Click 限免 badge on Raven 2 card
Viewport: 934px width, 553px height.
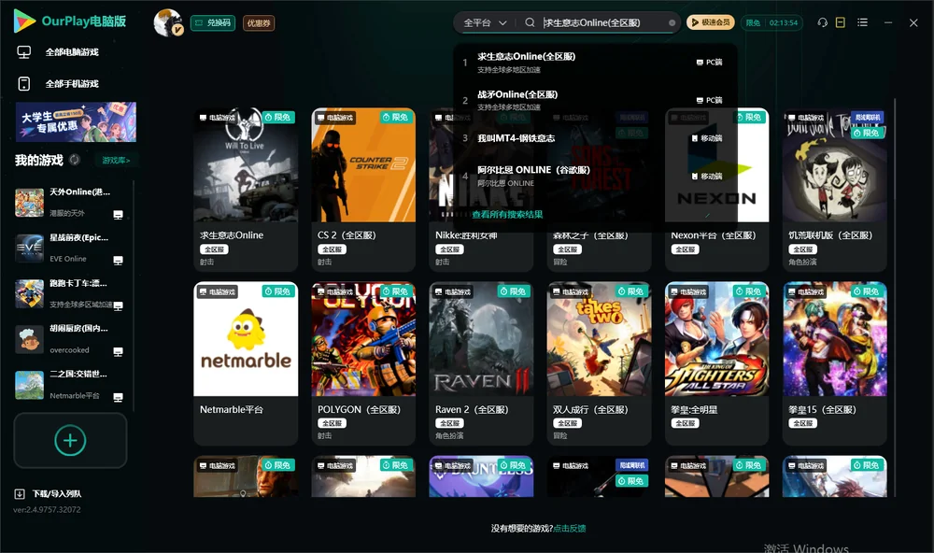(x=514, y=291)
